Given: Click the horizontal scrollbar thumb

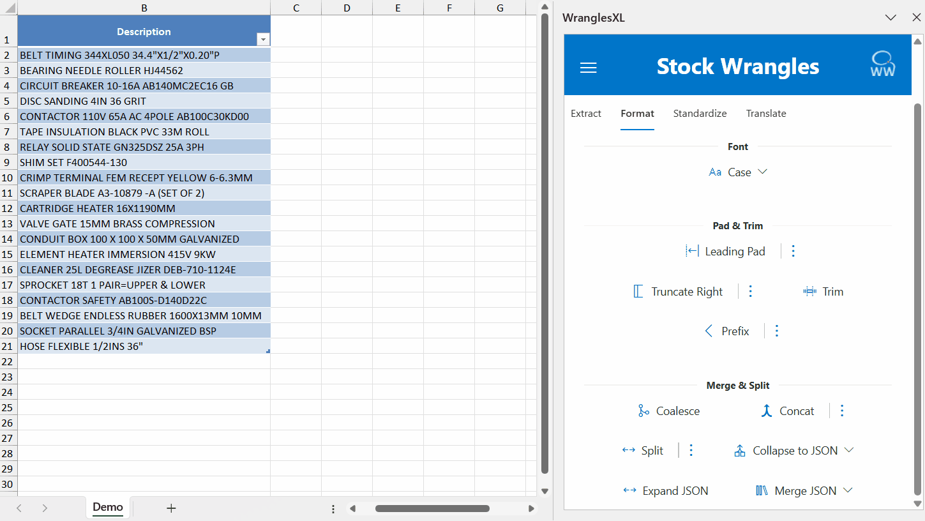Looking at the screenshot, I should tap(432, 509).
